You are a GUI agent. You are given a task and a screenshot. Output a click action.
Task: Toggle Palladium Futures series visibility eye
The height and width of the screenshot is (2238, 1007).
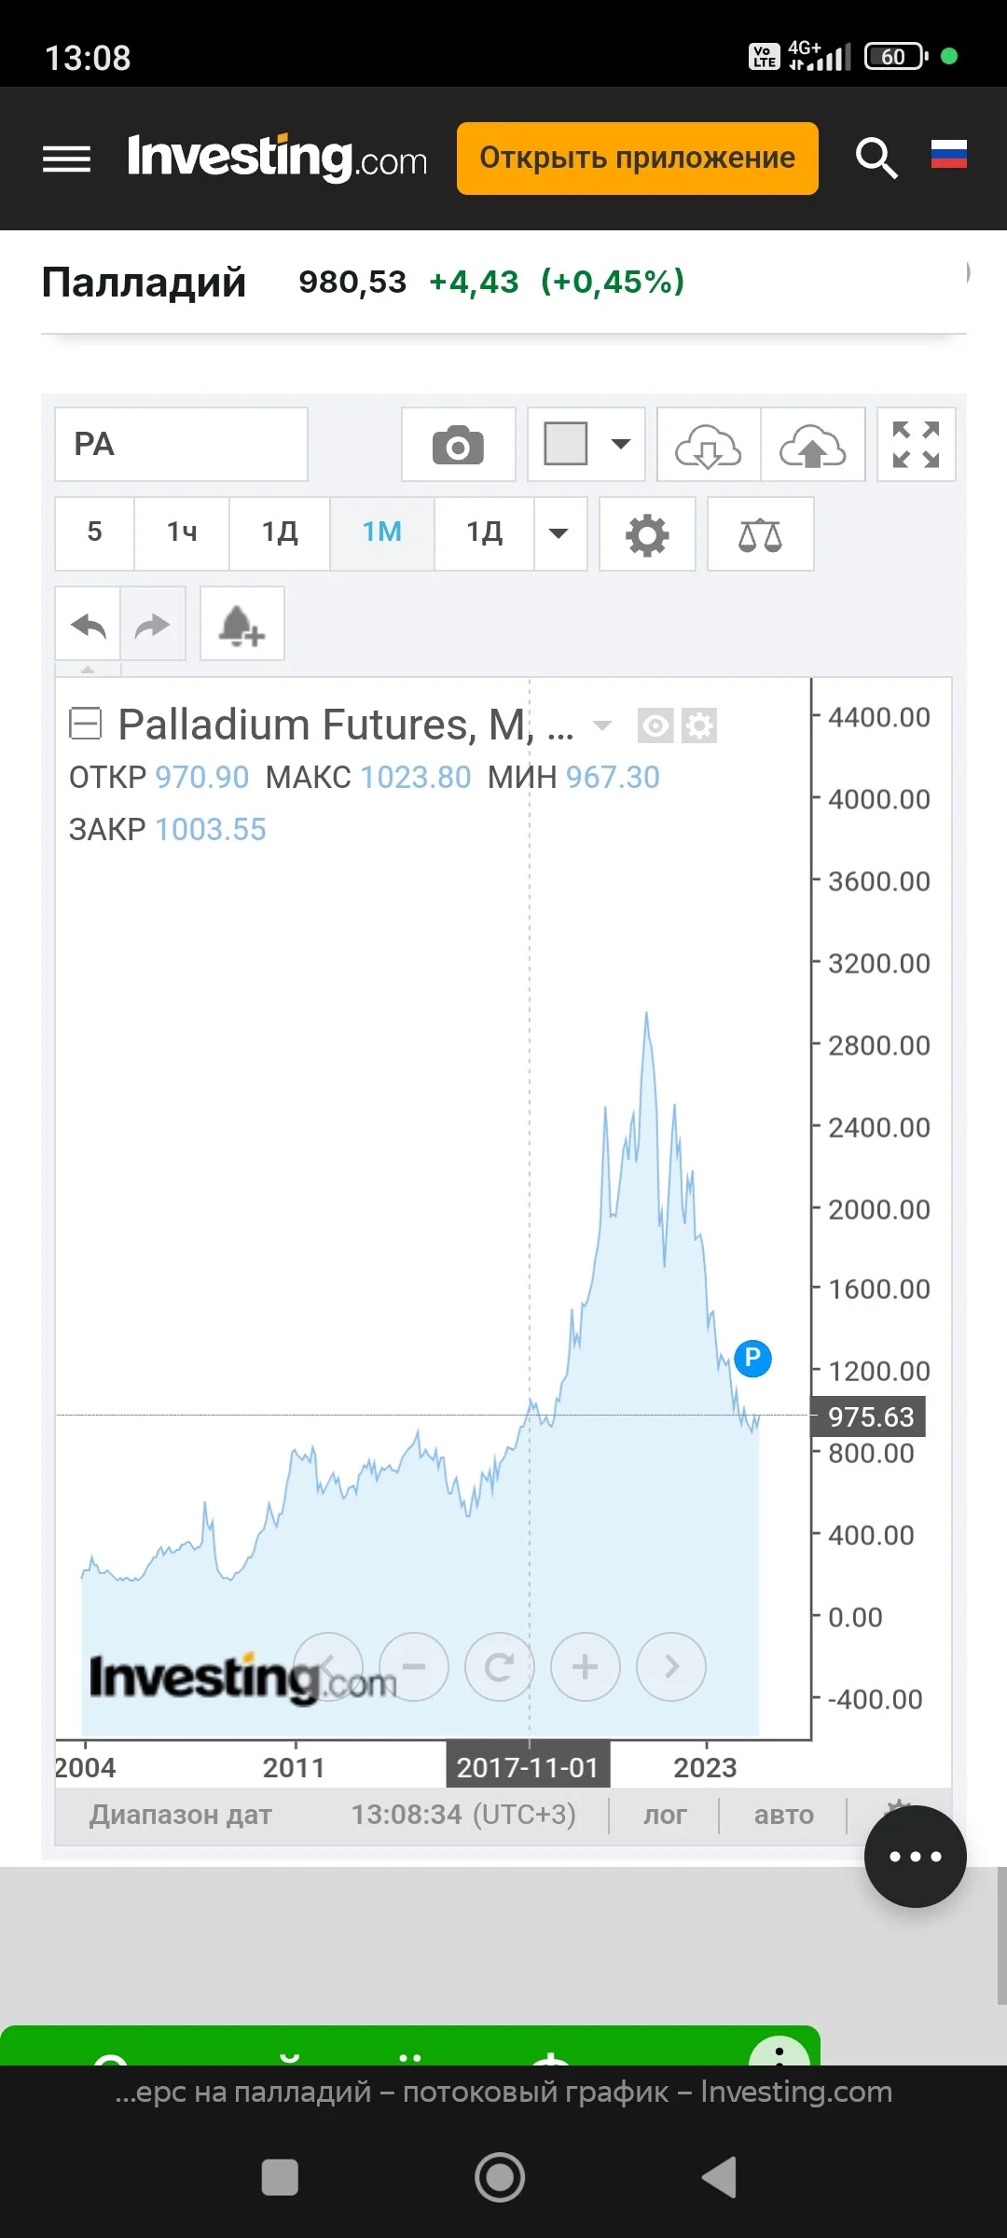[x=655, y=725]
